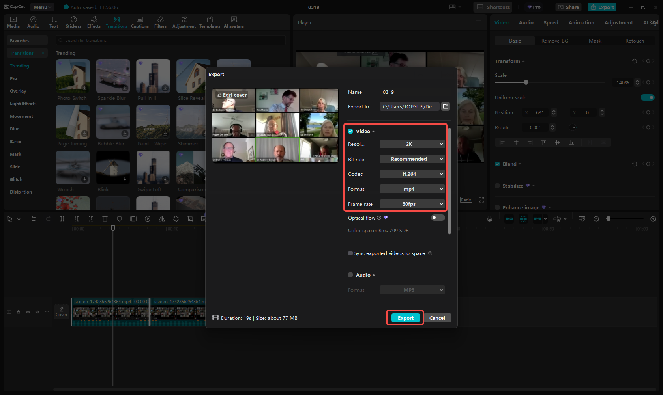The height and width of the screenshot is (395, 663).
Task: Enable the Enhance image checkbox
Action: (x=497, y=207)
